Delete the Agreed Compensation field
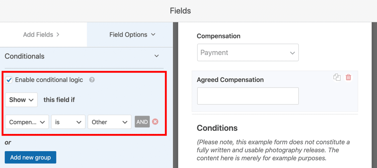The width and height of the screenshot is (377, 168). (x=348, y=77)
